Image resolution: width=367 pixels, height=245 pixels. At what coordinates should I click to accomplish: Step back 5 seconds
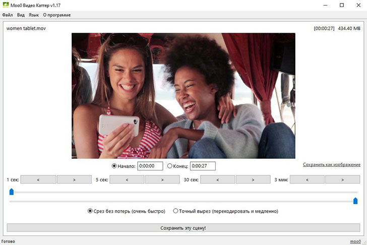(x=127, y=179)
